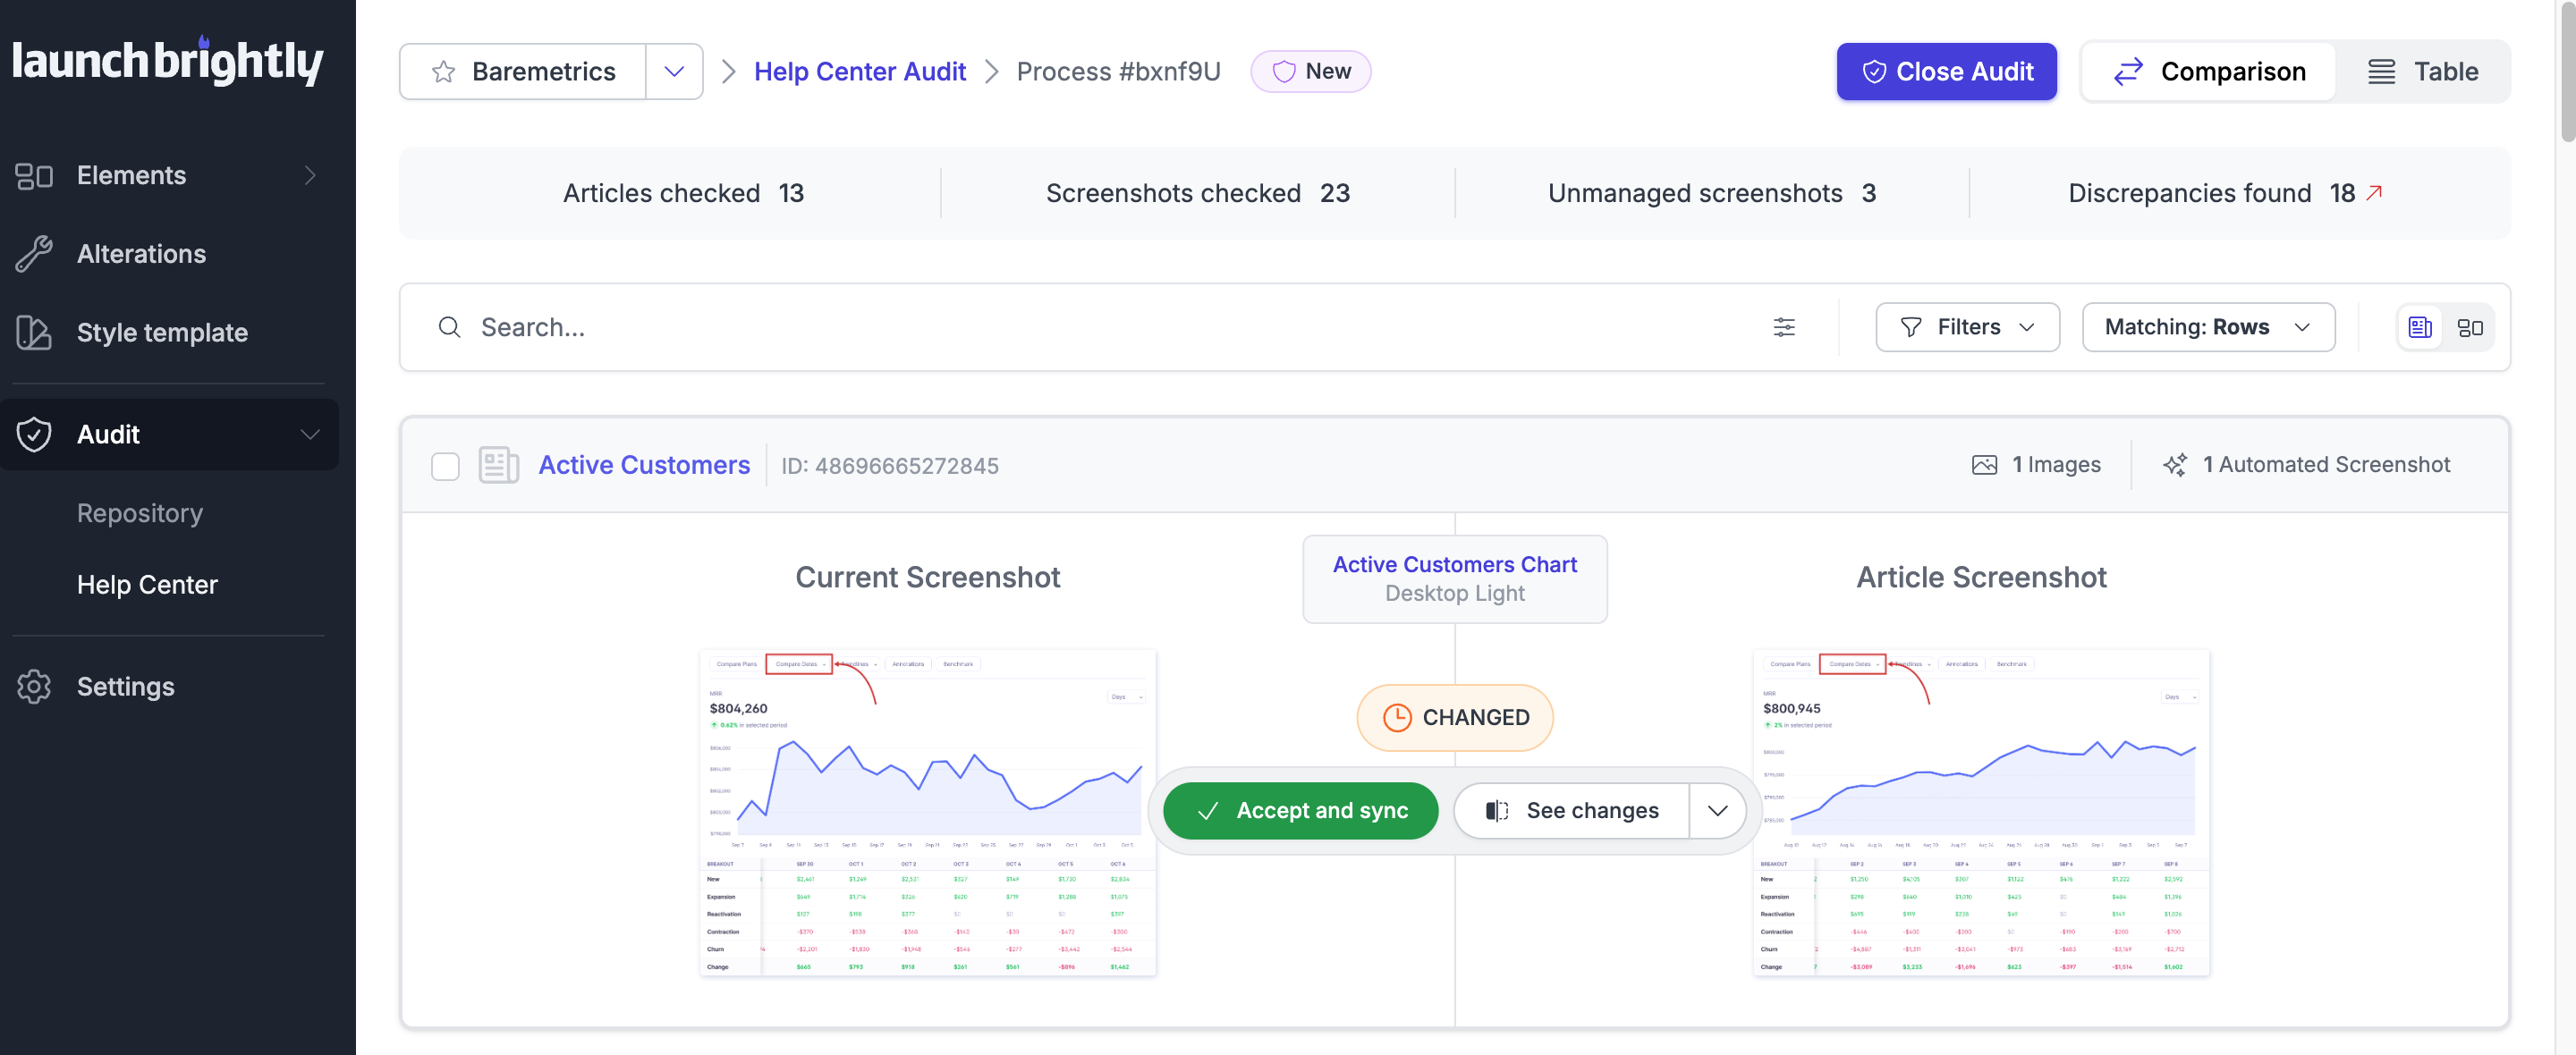Screen dimensions: 2576x1055
Task: Open the Article Screenshot thumbnail
Action: coord(1981,813)
